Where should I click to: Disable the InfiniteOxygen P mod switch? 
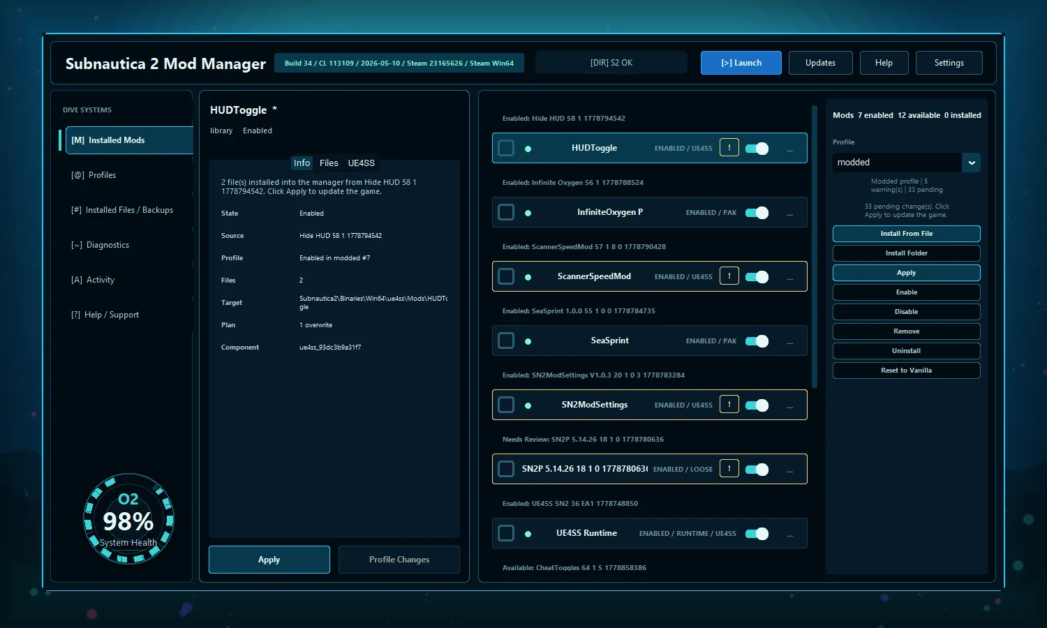[757, 213]
